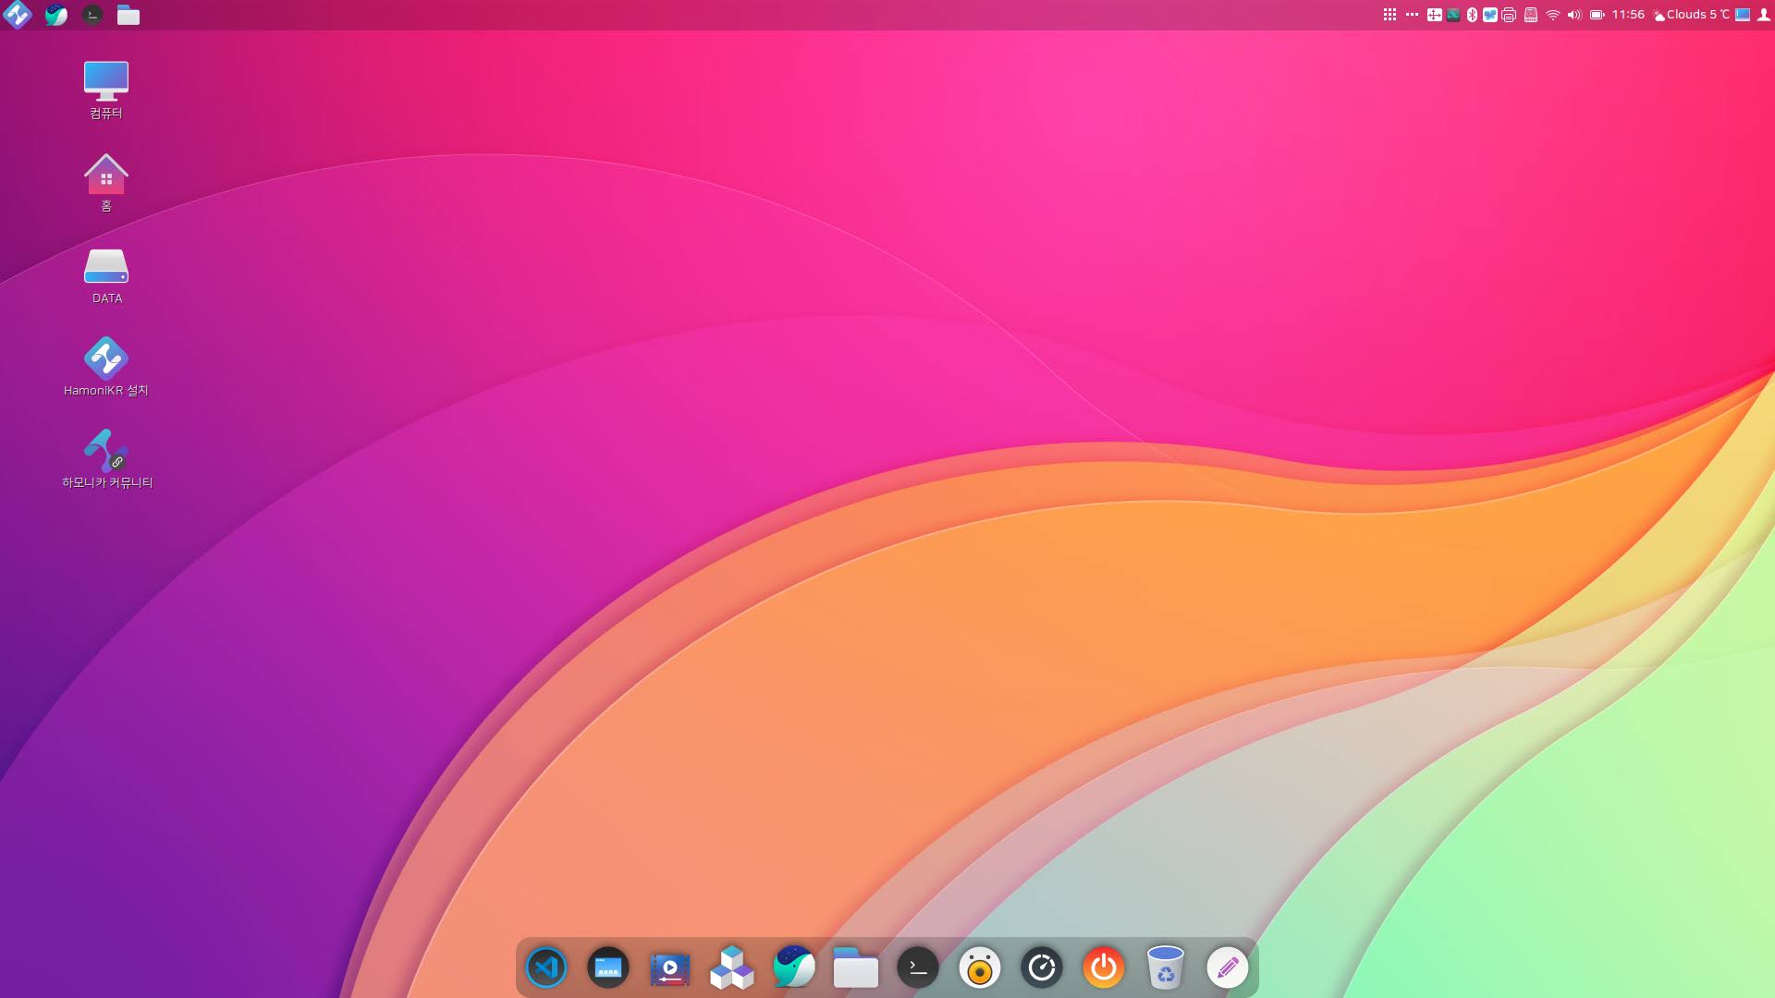
Task: Click the orange power button in dock
Action: point(1104,968)
